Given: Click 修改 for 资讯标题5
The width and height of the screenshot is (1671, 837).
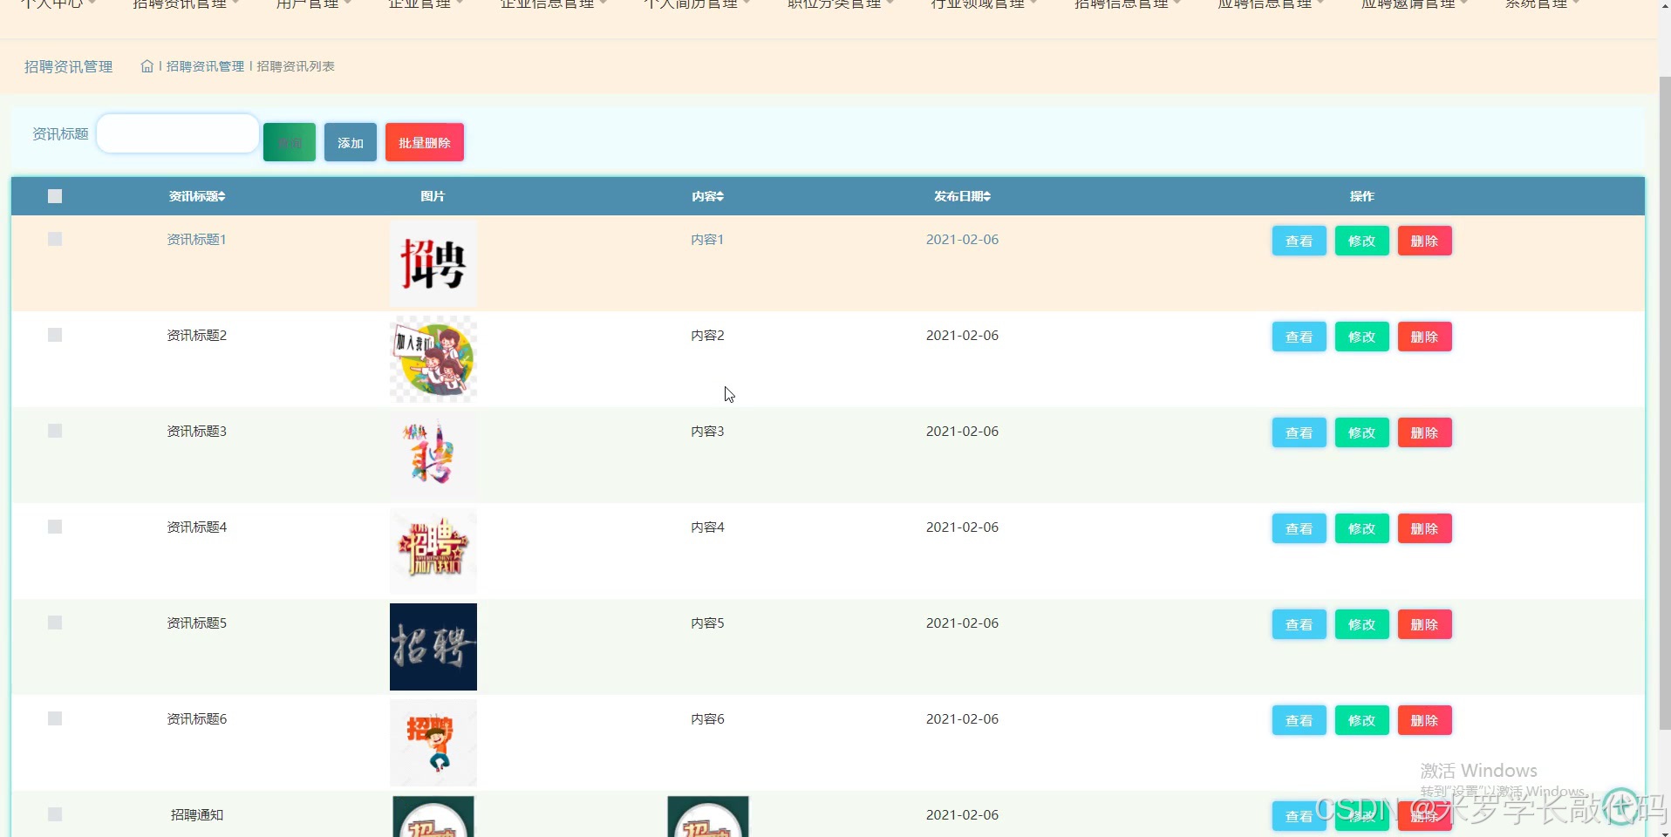Looking at the screenshot, I should [x=1362, y=624].
